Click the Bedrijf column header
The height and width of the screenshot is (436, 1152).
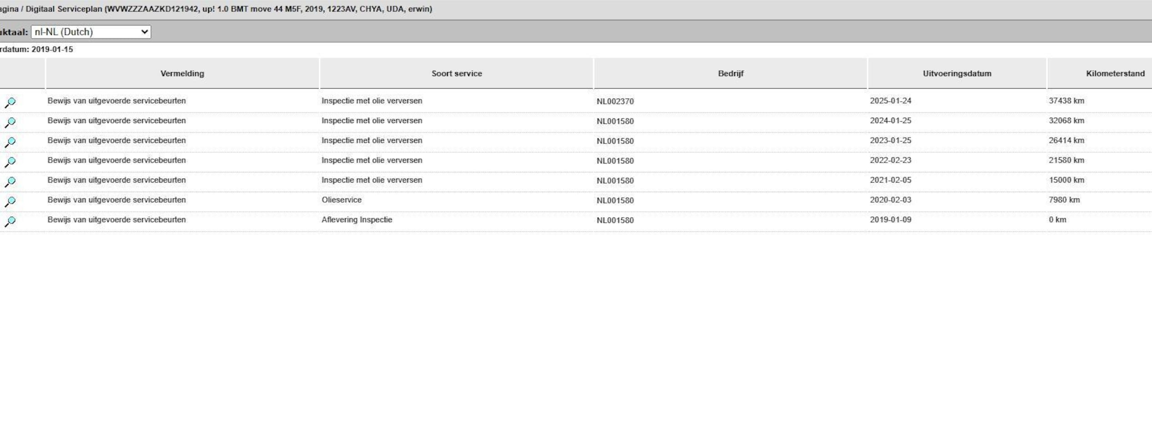click(x=731, y=74)
